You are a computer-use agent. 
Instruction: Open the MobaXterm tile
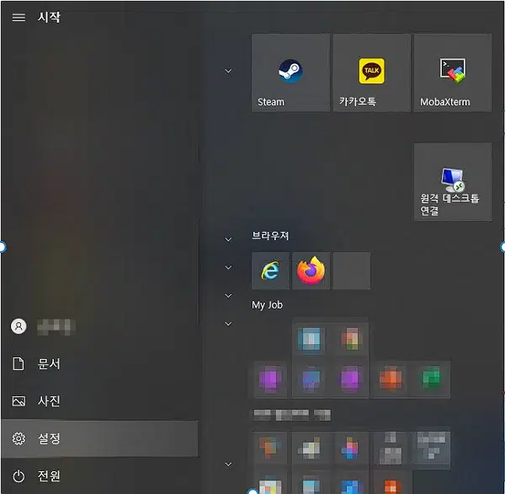[x=453, y=73]
